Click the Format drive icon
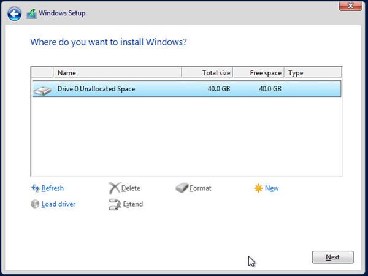Screen dimensions: 368x276 182,188
